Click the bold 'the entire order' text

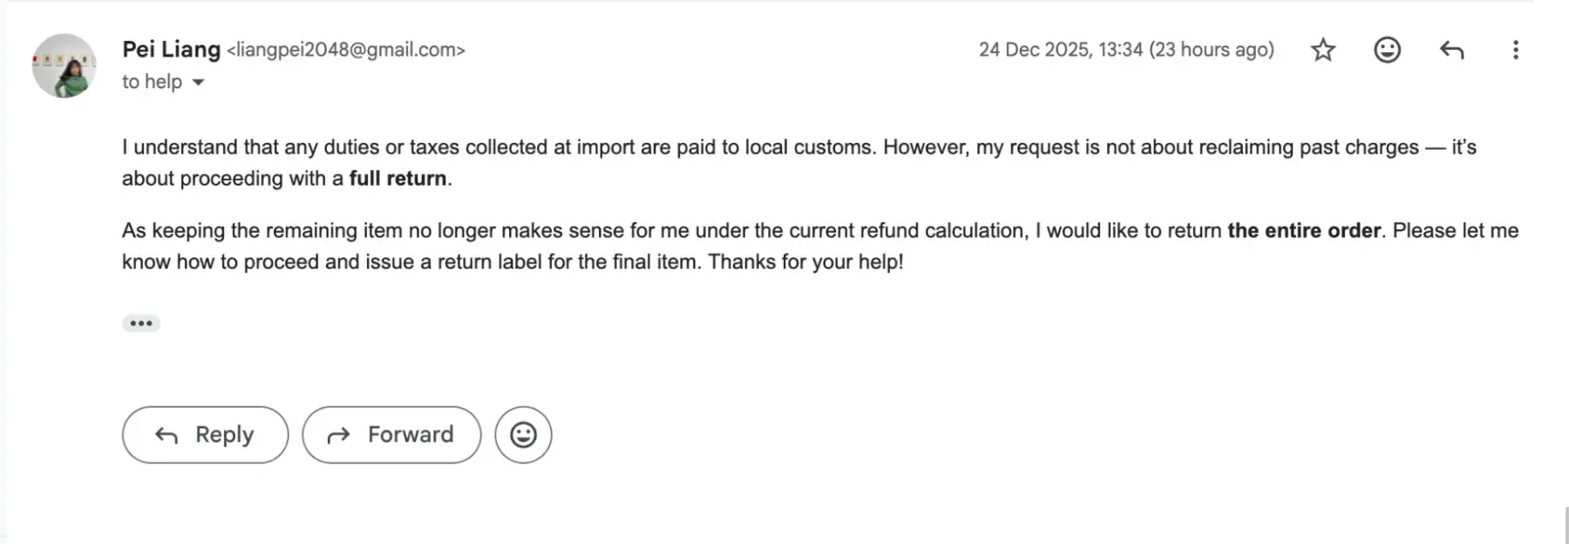pyautogui.click(x=1303, y=230)
